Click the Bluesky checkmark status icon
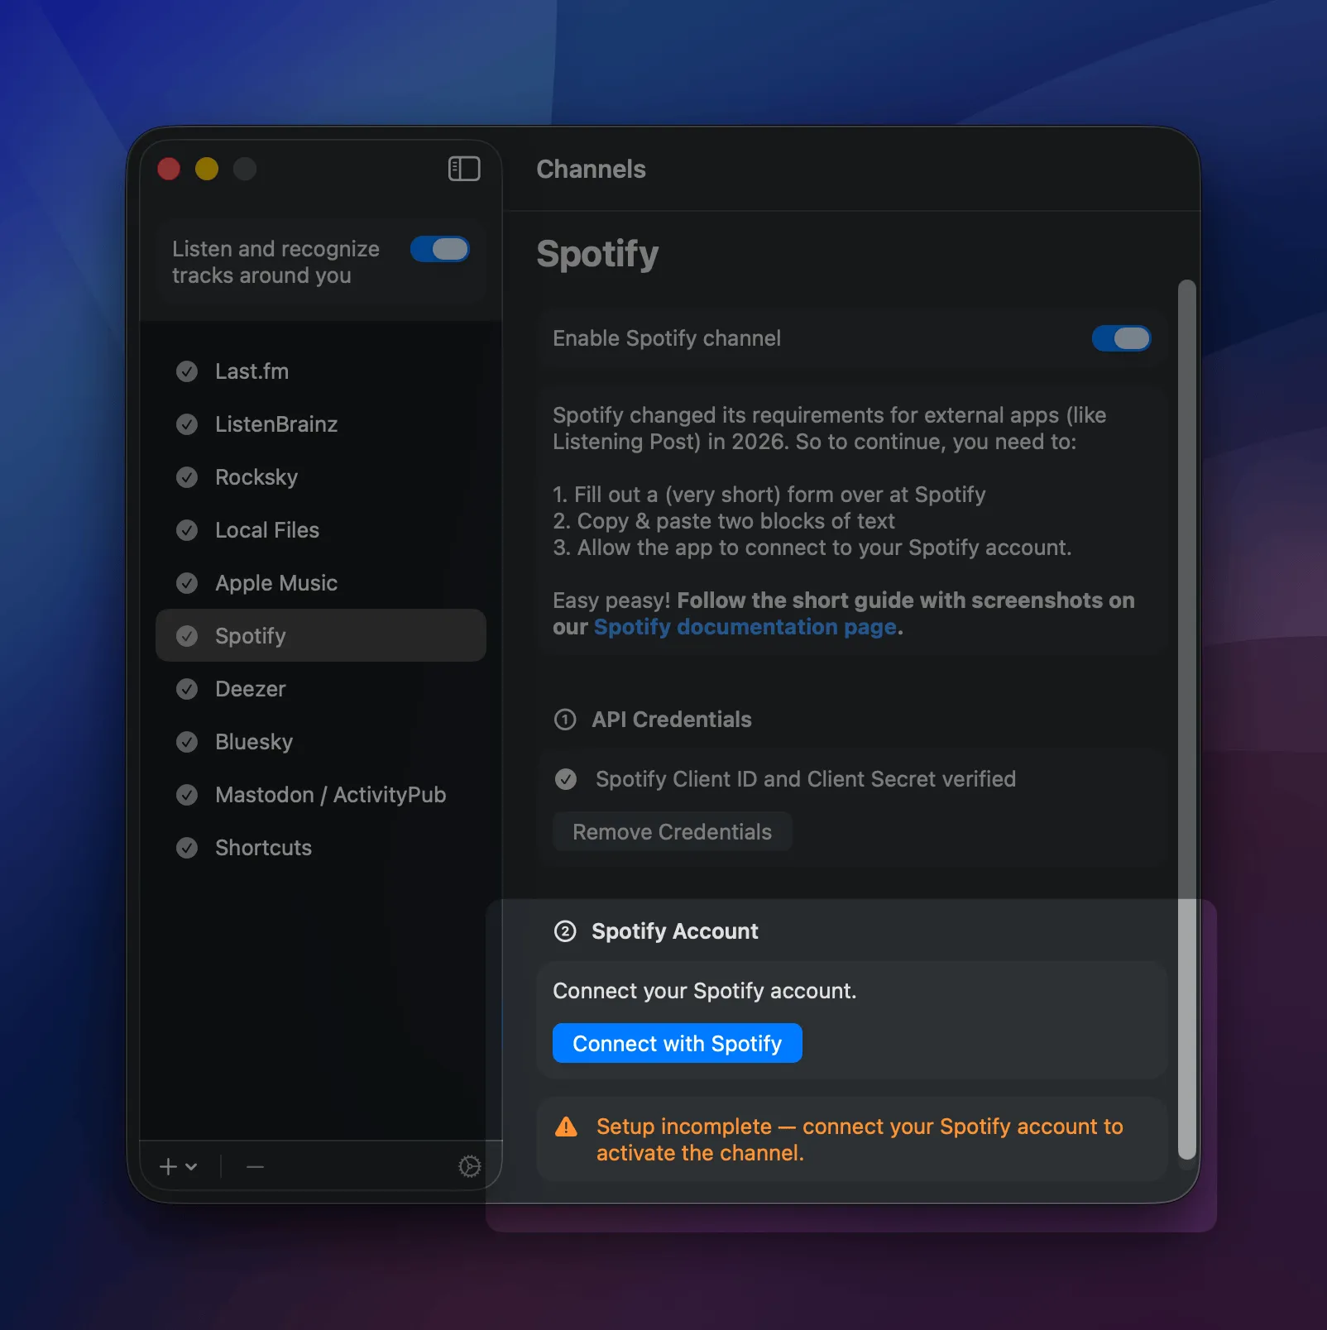The width and height of the screenshot is (1327, 1330). point(187,742)
